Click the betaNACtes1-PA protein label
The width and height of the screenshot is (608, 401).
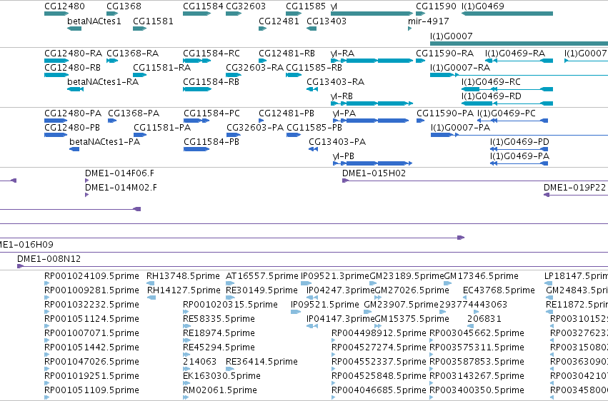pos(104,142)
